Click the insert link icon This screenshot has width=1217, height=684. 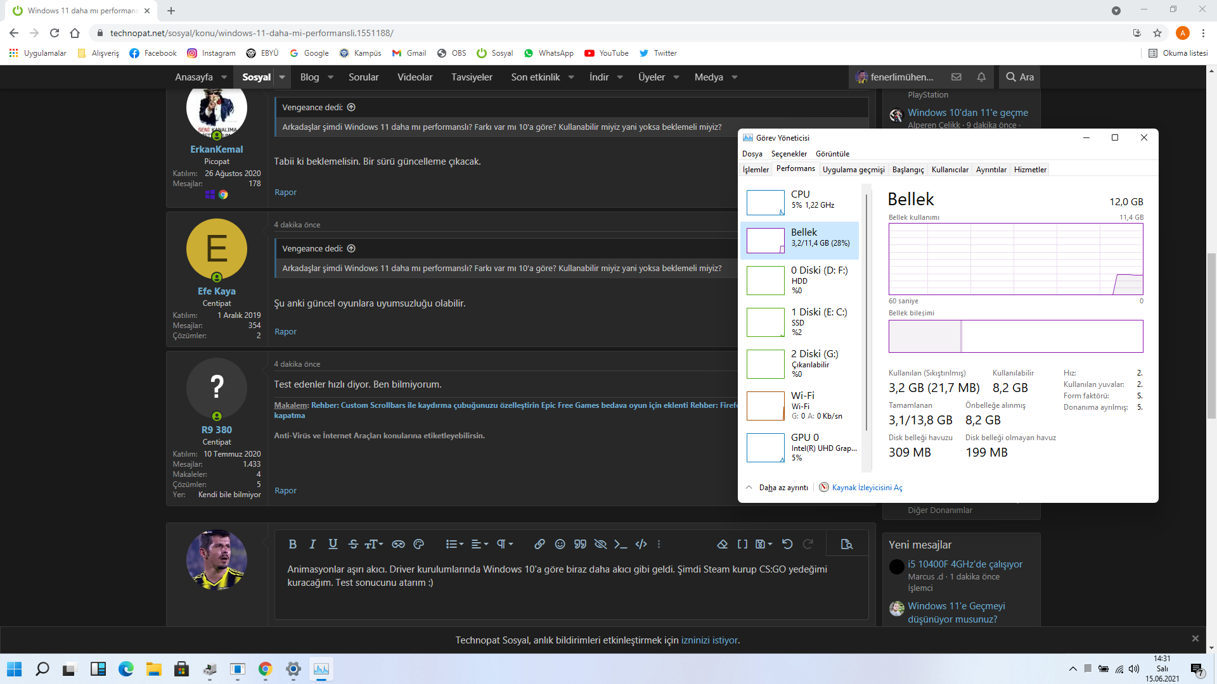point(539,544)
